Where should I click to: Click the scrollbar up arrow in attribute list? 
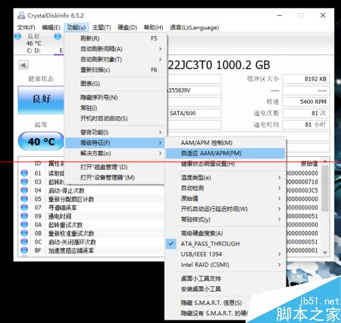(325, 161)
